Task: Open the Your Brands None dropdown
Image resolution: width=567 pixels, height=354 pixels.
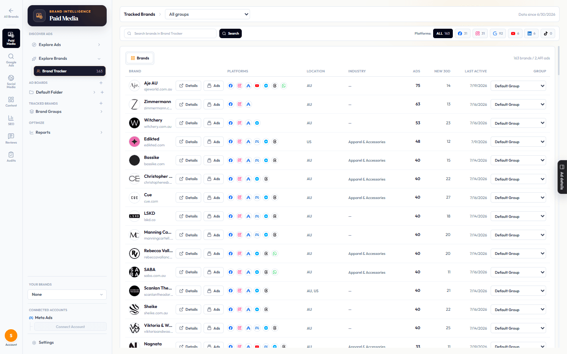Action: pyautogui.click(x=67, y=295)
